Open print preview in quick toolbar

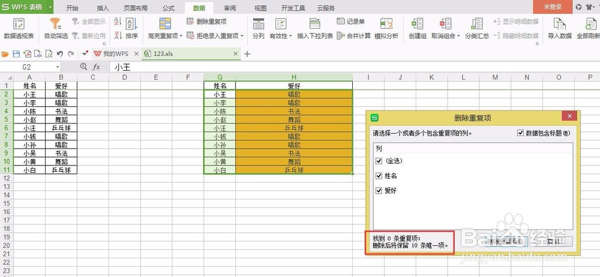pos(49,54)
